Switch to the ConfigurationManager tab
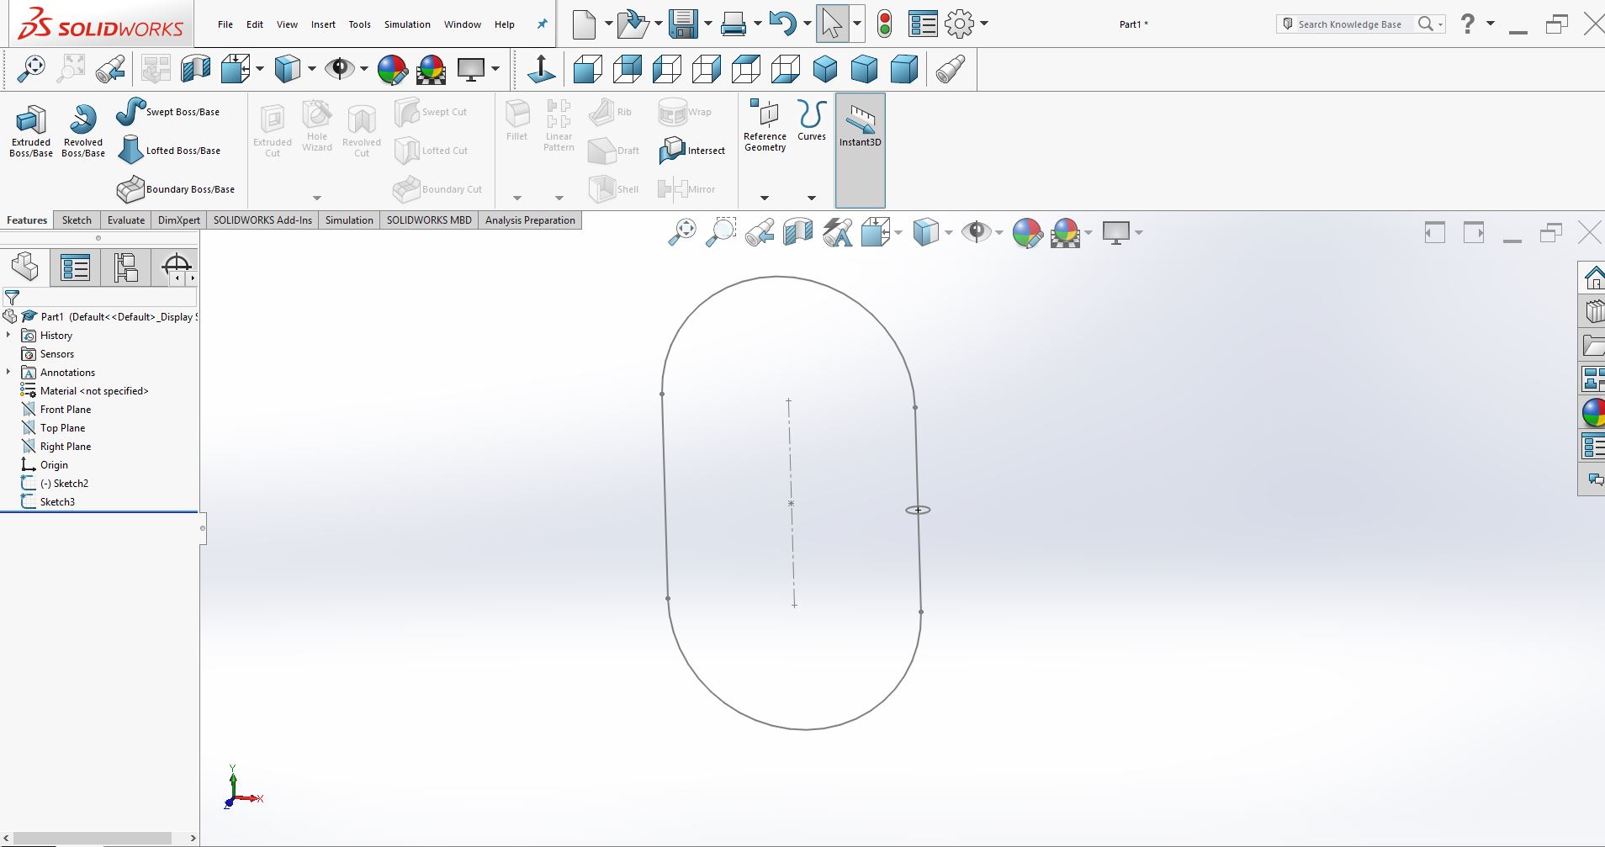Image resolution: width=1605 pixels, height=847 pixels. coord(125,267)
